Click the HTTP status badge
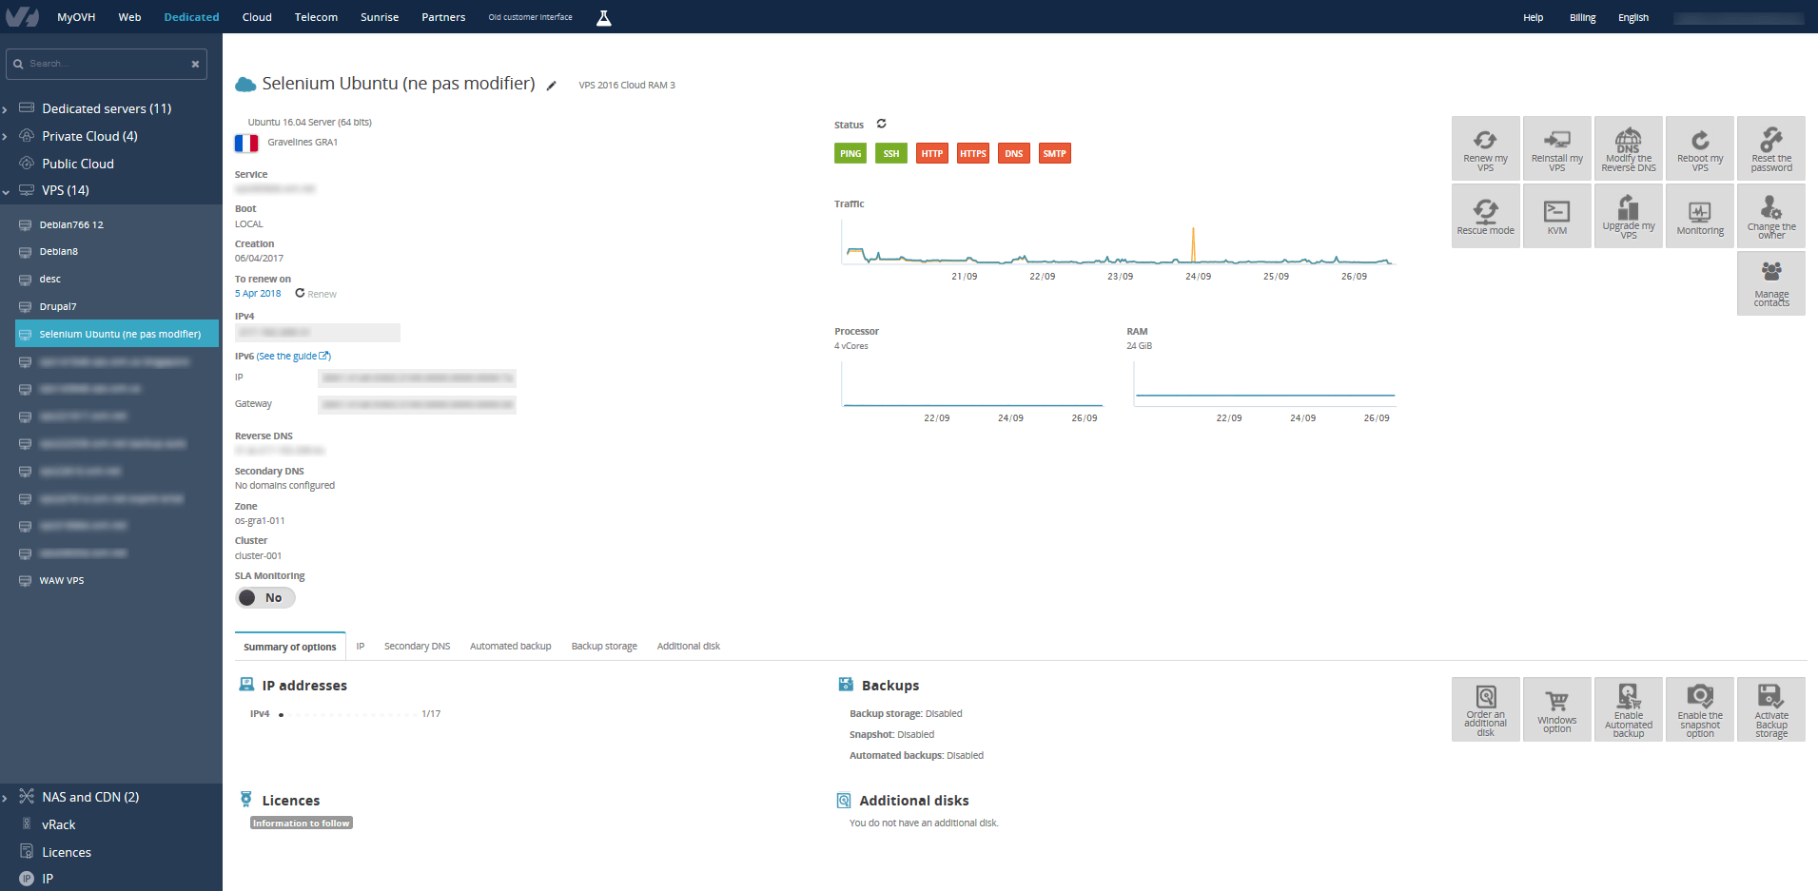Viewport: 1818px width, 891px height. [931, 153]
